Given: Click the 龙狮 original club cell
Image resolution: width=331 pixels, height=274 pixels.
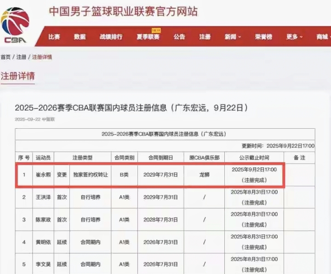Looking at the screenshot, I should click(x=204, y=175).
